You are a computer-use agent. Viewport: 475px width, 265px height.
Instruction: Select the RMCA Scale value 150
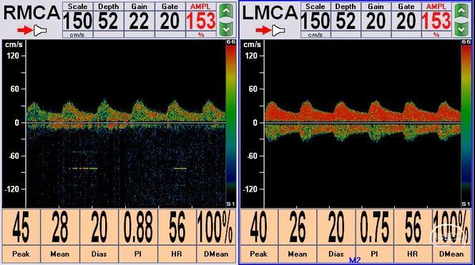coord(77,21)
